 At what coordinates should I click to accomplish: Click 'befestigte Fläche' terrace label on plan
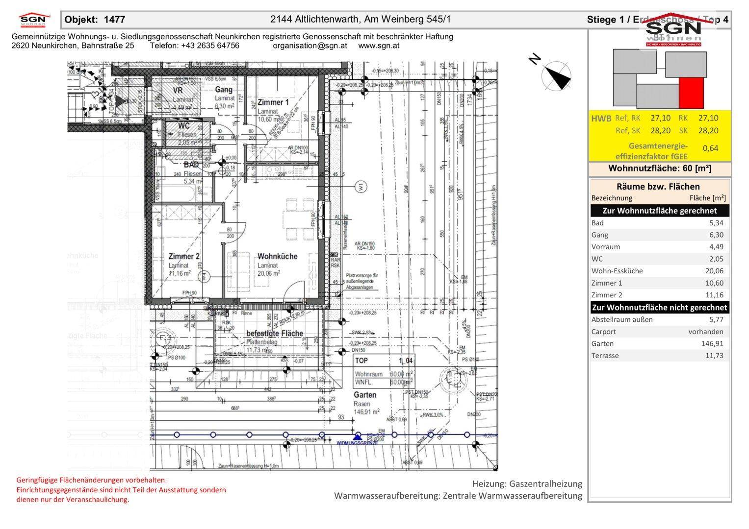275,334
